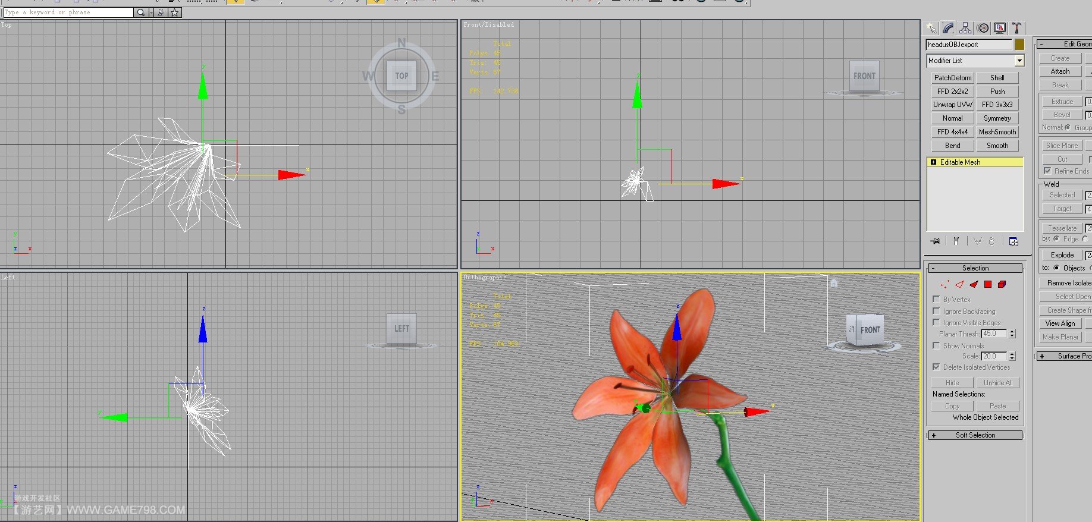Screen dimensions: 1092x522
Task: Select Element sub-object level icon
Action: tap(1002, 284)
